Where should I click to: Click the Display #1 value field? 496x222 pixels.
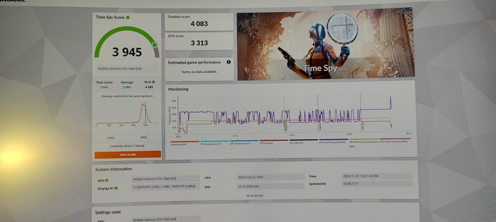click(x=165, y=186)
